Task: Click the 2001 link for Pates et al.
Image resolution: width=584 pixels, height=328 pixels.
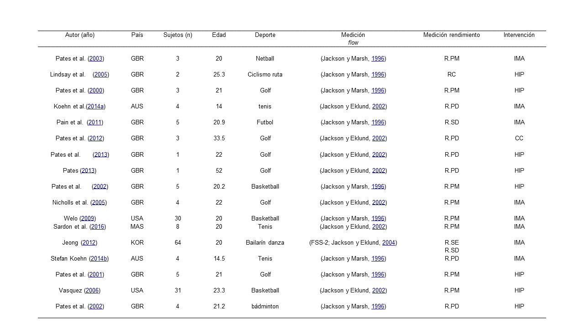Action: (x=96, y=275)
